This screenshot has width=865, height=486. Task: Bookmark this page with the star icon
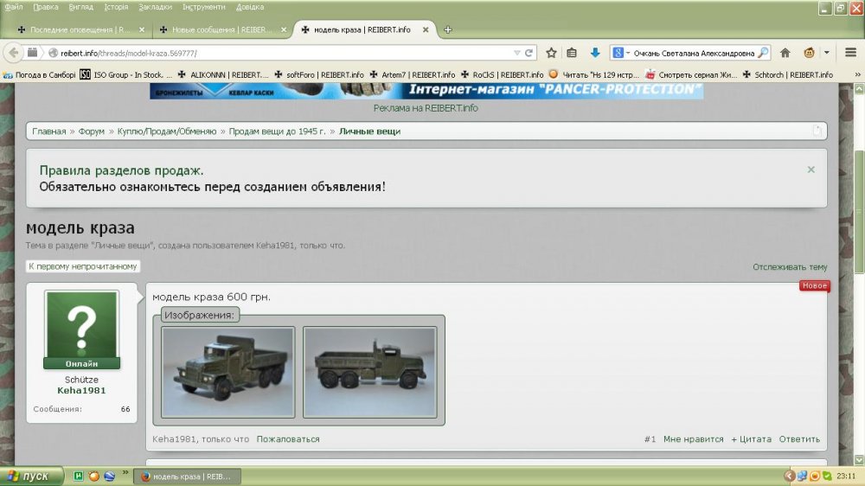[551, 53]
